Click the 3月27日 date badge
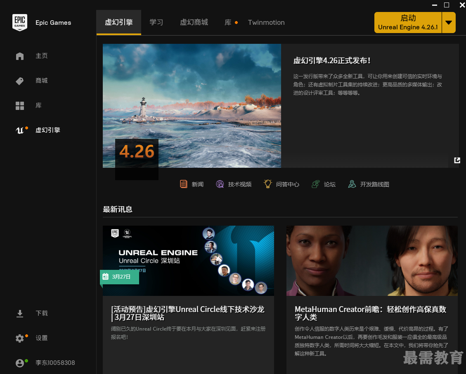This screenshot has width=466, height=374. pos(119,277)
